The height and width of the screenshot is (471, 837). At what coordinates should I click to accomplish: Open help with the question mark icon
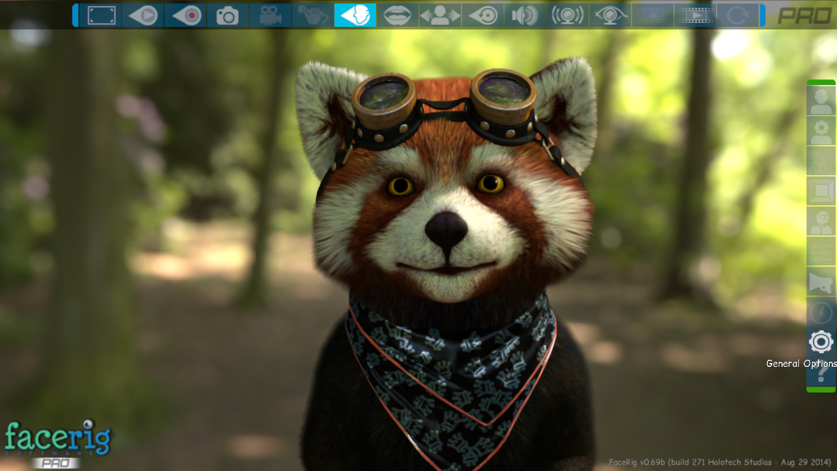tap(821, 374)
